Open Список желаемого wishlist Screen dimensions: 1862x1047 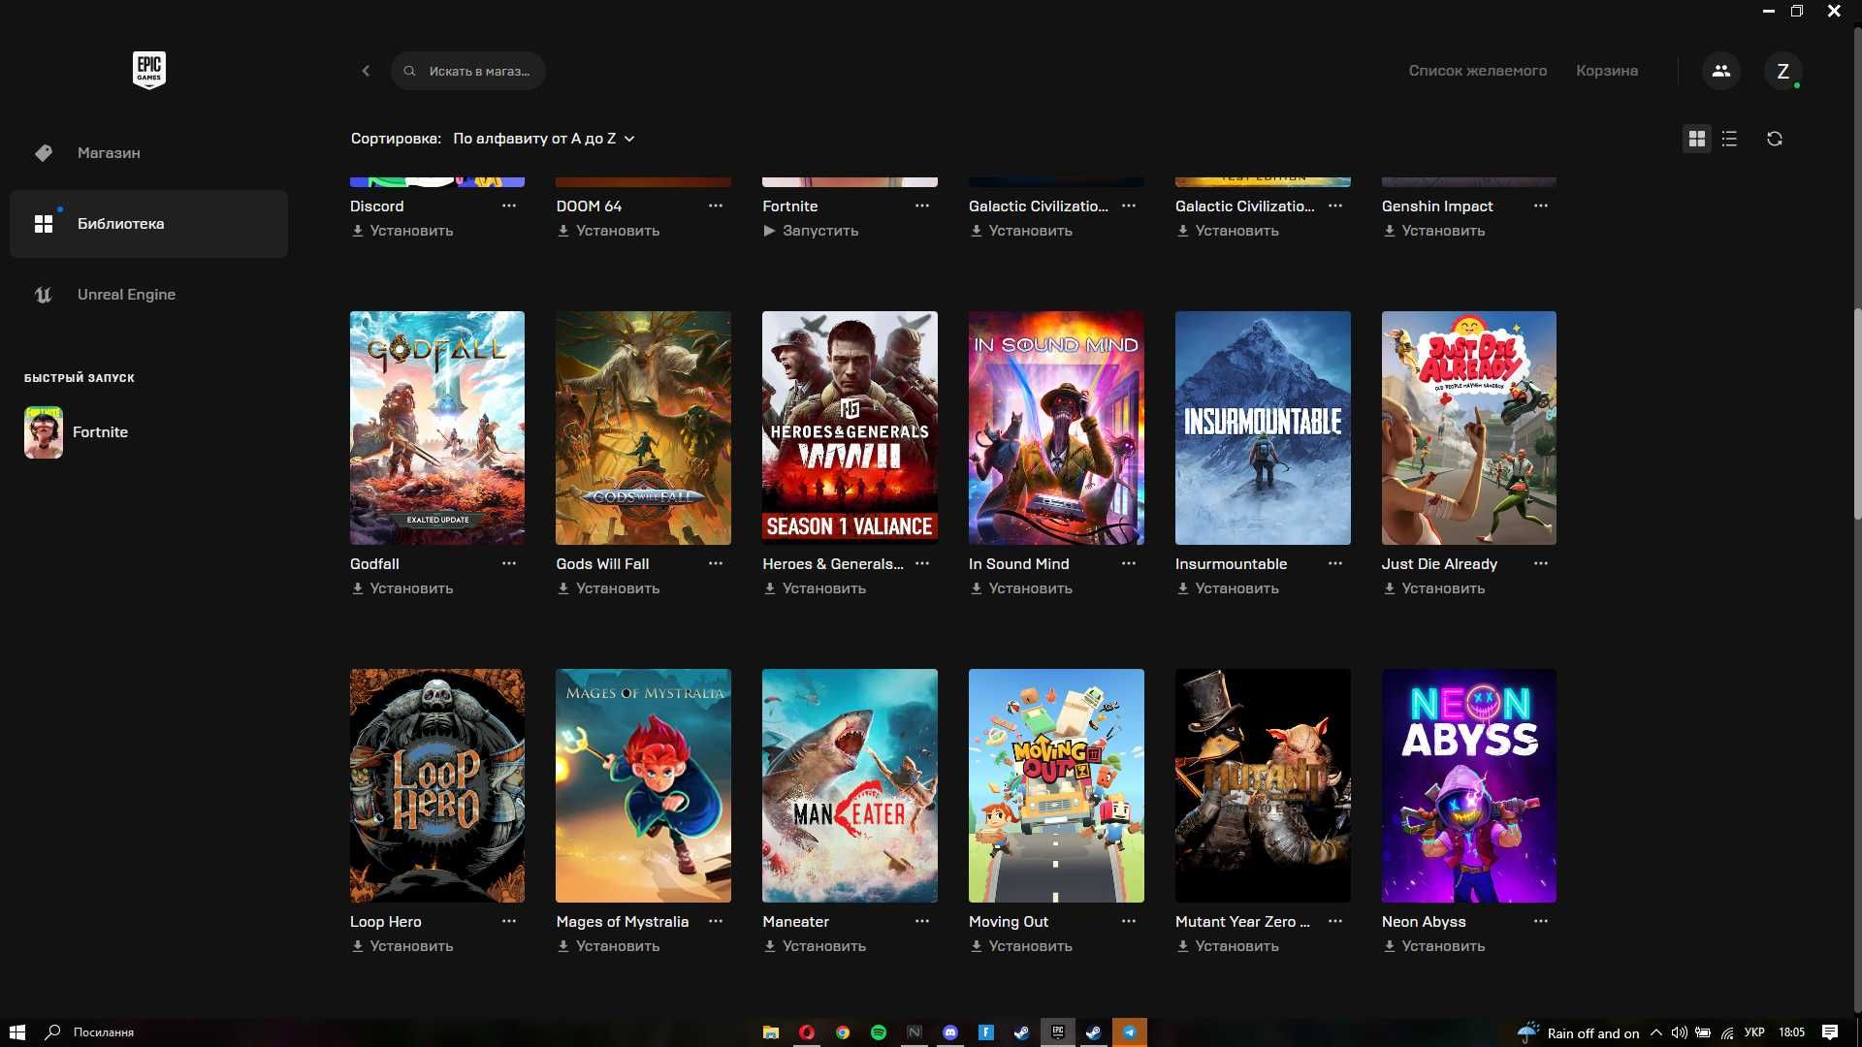tap(1477, 71)
